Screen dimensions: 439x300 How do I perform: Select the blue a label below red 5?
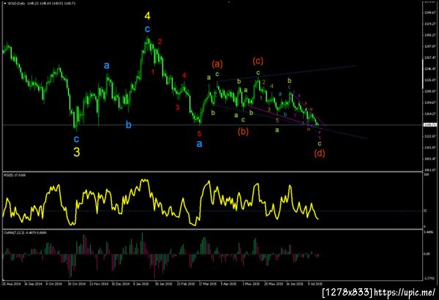click(199, 144)
